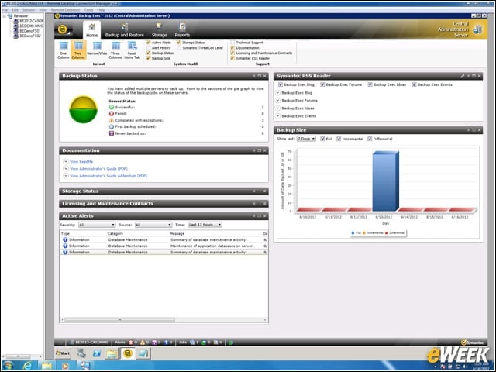Toggle the Storage Status checkbox
Image resolution: width=496 pixels, height=372 pixels.
pyautogui.click(x=179, y=43)
